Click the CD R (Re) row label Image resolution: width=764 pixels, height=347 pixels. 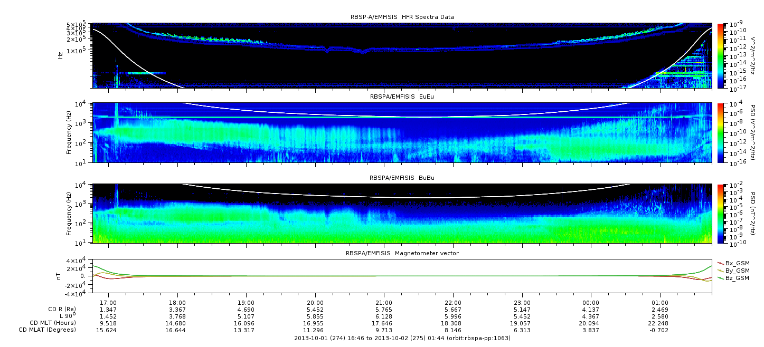[x=59, y=311]
